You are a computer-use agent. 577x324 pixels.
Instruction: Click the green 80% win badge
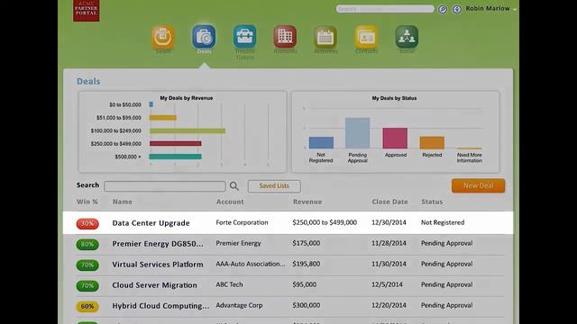point(87,244)
